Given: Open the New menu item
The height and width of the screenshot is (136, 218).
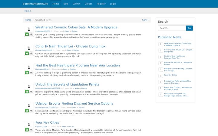Looking at the screenshot, I should [66, 4].
